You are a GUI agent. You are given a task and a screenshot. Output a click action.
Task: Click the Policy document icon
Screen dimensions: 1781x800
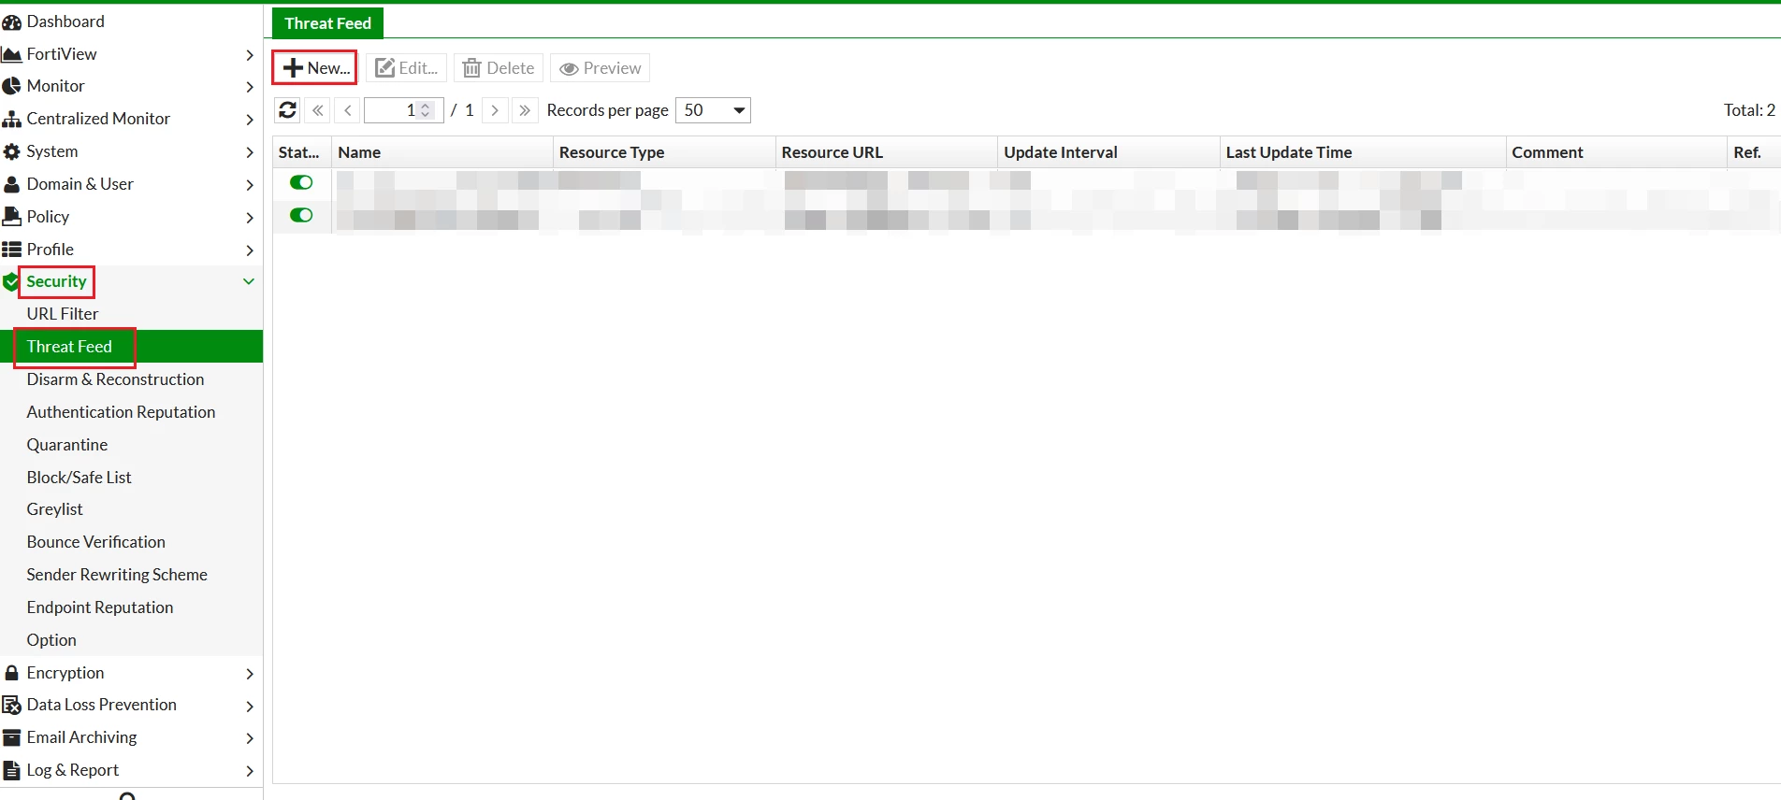click(x=11, y=217)
